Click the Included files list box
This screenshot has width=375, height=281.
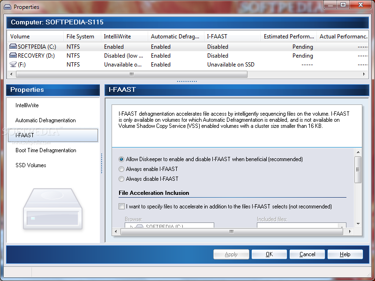pos(301,225)
